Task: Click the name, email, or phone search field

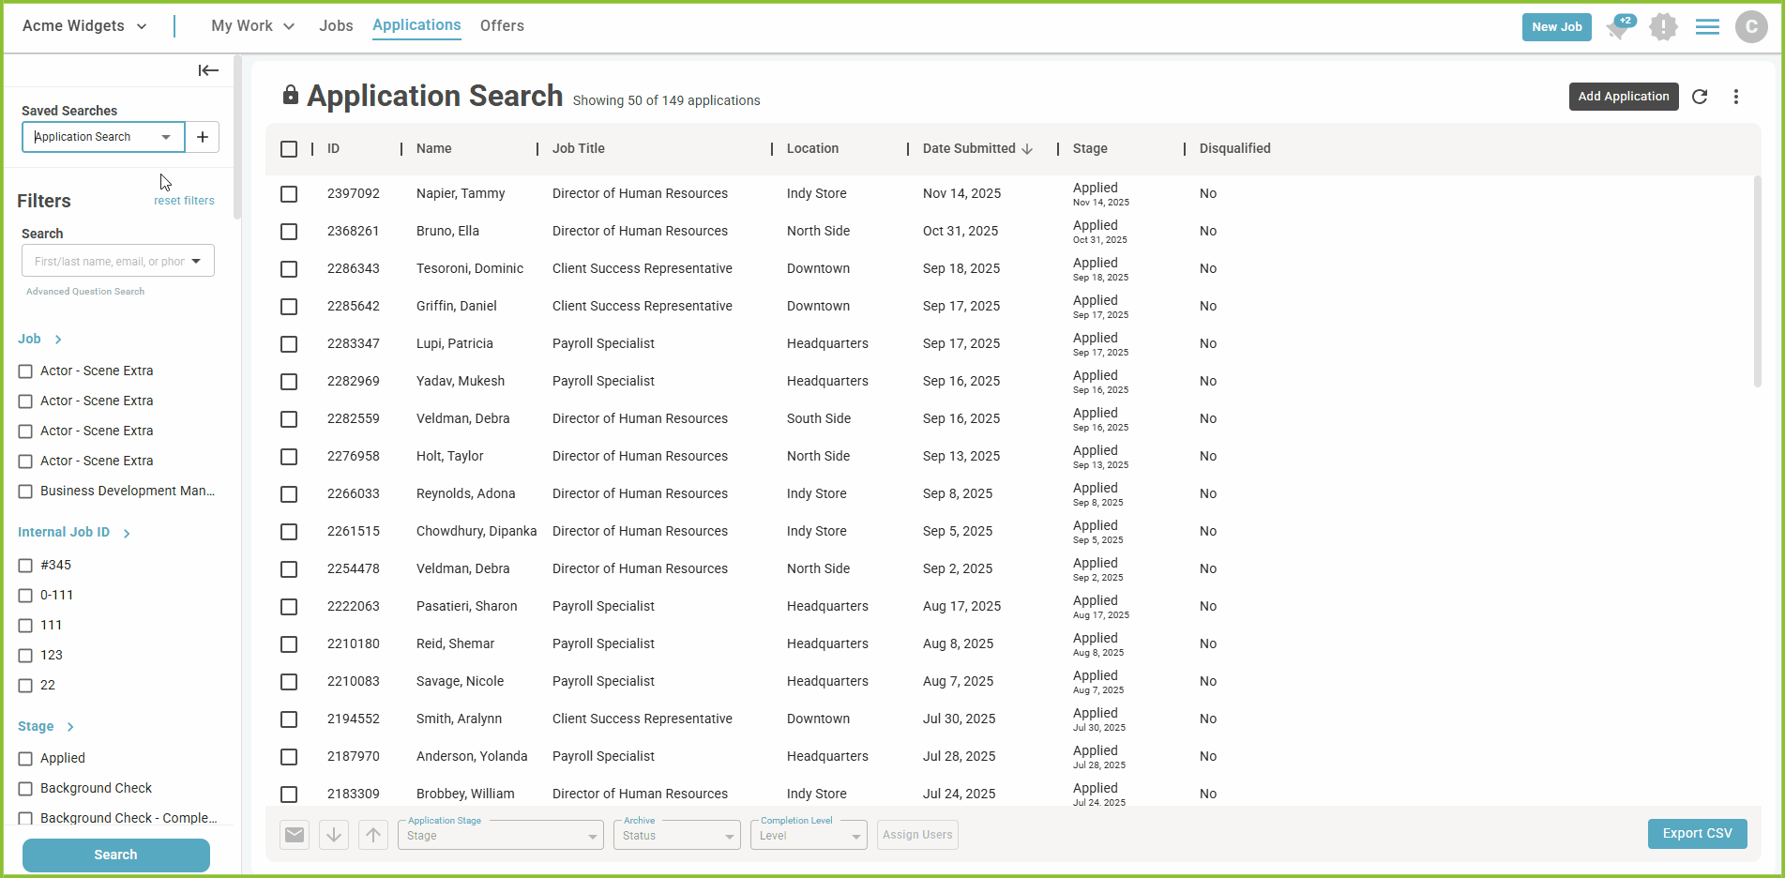Action: [110, 262]
